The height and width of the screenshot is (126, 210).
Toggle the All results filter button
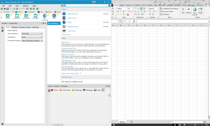pos(103,90)
